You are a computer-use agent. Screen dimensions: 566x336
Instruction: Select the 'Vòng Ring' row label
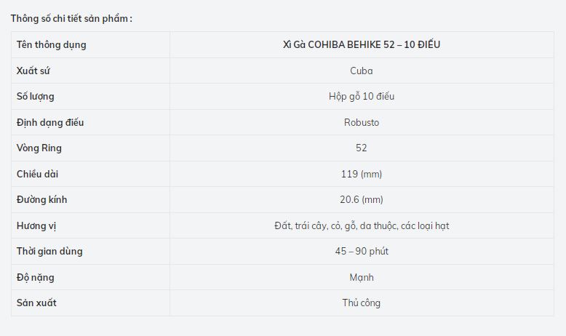[39, 148]
